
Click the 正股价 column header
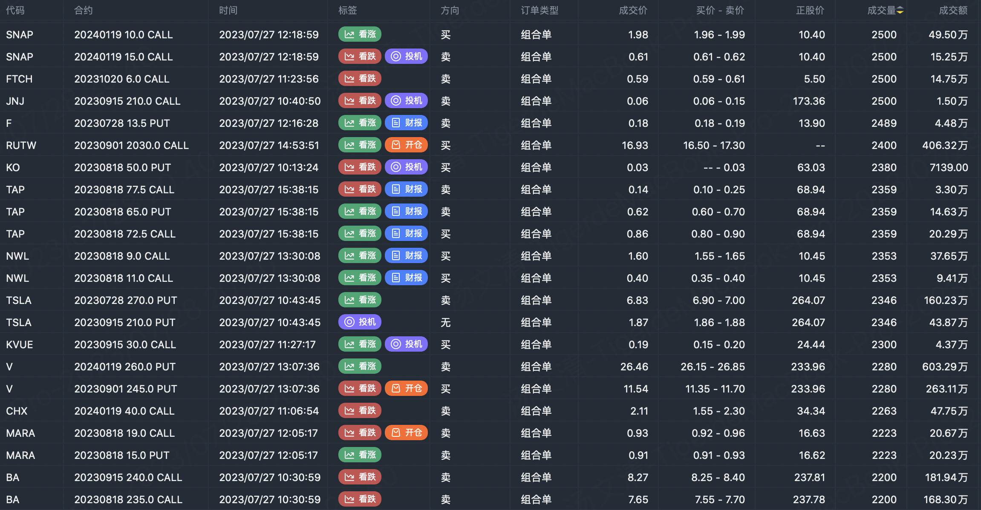coord(810,10)
